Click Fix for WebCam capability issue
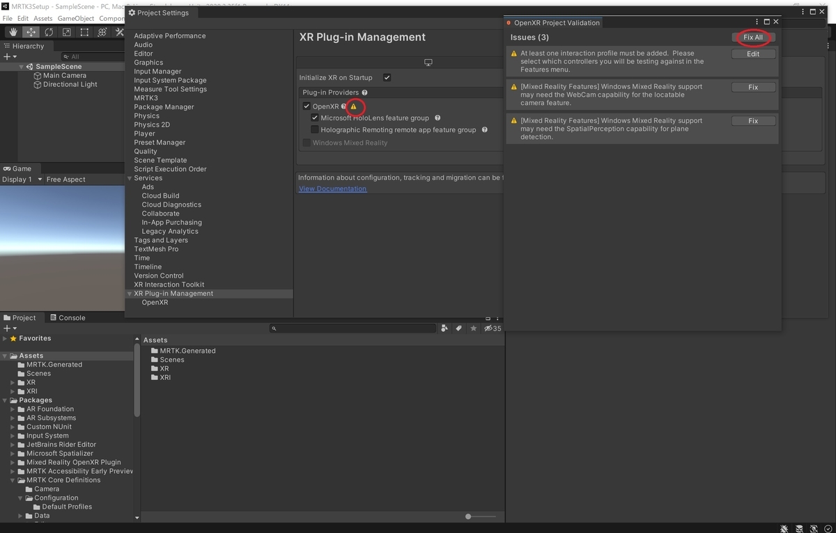The height and width of the screenshot is (533, 836). [753, 88]
